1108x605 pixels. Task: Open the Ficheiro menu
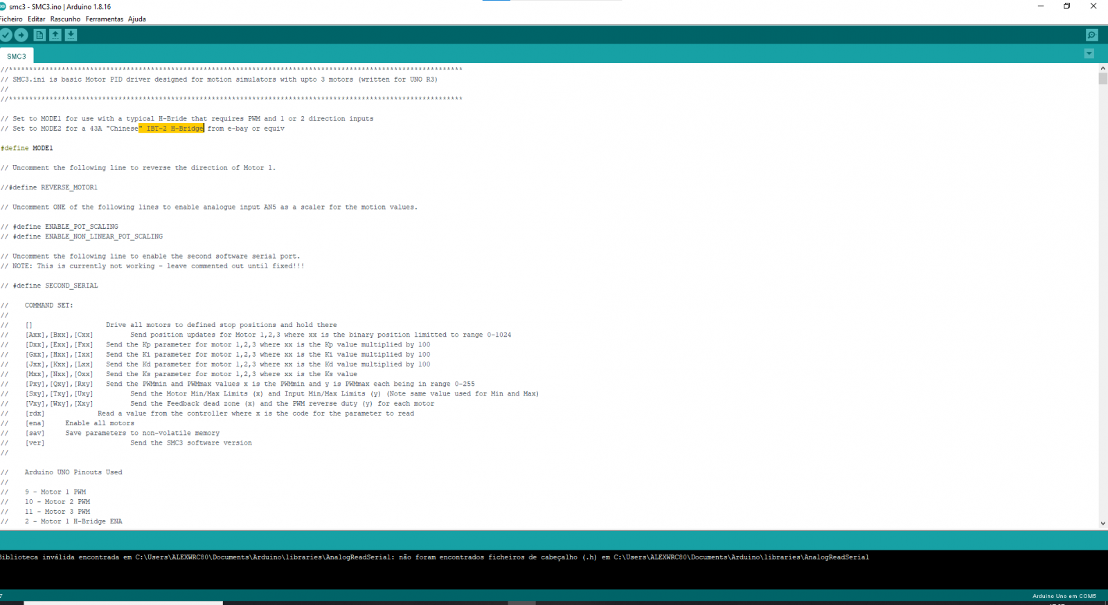tap(11, 19)
